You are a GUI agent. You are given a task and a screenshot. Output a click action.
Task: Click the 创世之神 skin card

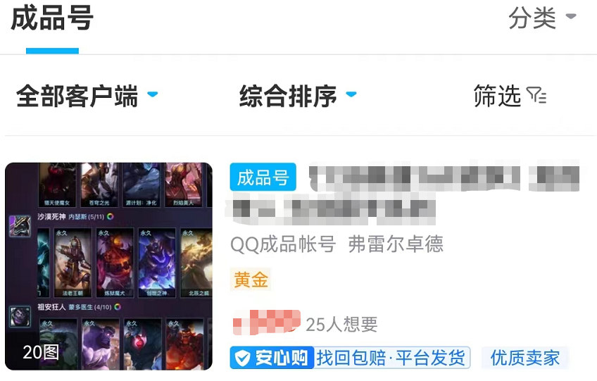pos(157,263)
